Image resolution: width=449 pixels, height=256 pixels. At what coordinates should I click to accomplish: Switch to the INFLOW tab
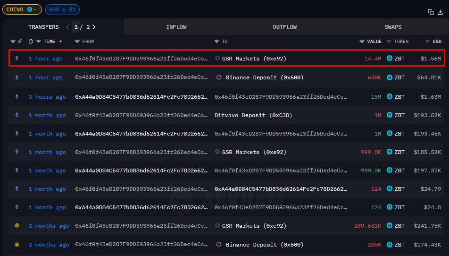(176, 27)
